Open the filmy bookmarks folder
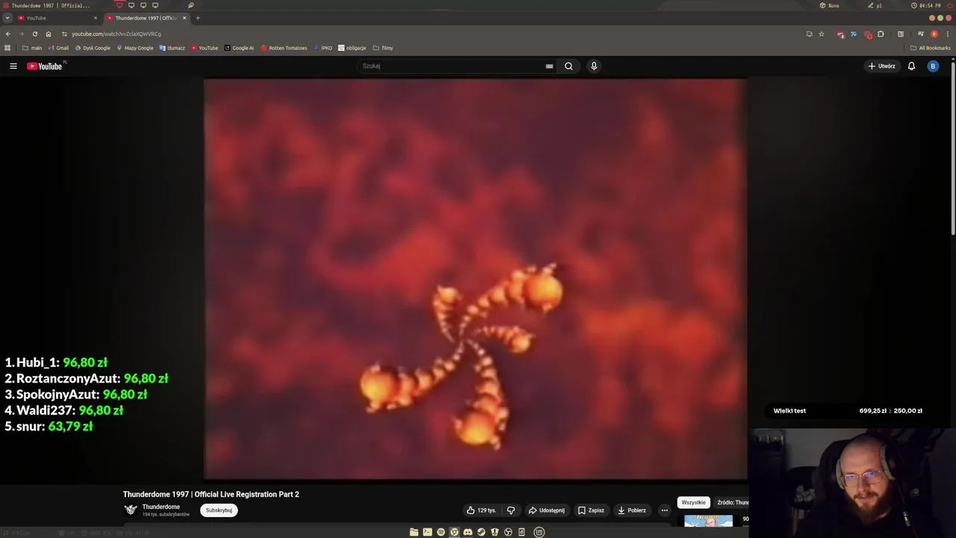Screen dimensions: 956x538 [382, 48]
